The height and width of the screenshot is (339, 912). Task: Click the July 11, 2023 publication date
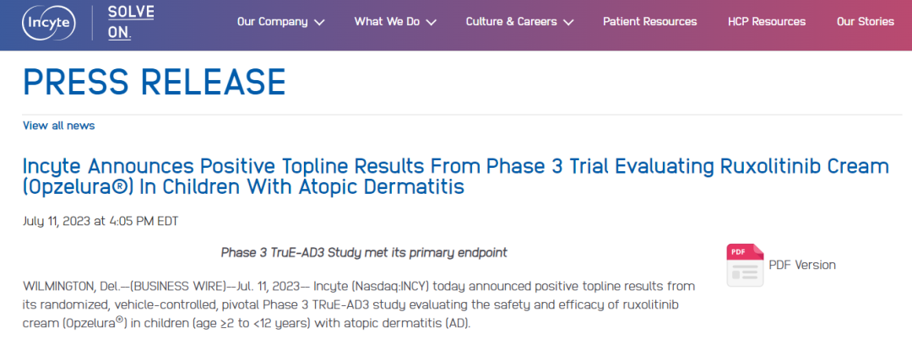point(100,221)
